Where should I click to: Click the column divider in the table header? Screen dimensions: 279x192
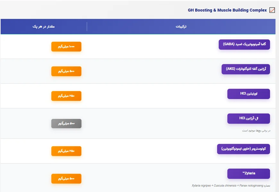(87, 27)
